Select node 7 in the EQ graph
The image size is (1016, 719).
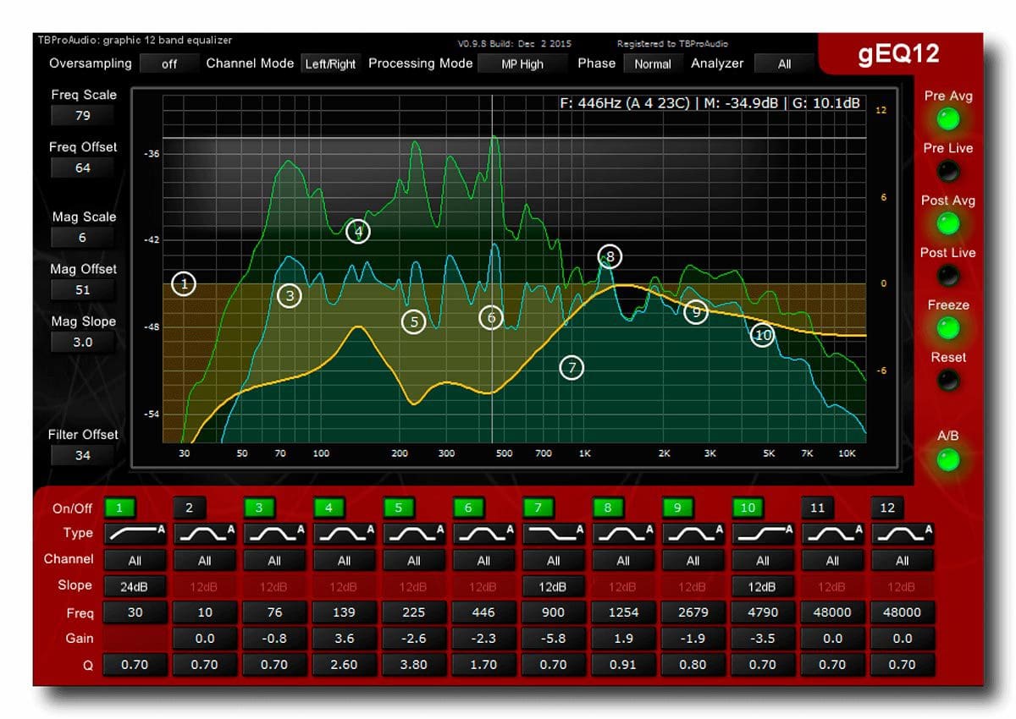tap(572, 367)
